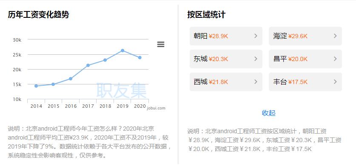Click the chevron arrow on 朝阳 card

(x=256, y=36)
